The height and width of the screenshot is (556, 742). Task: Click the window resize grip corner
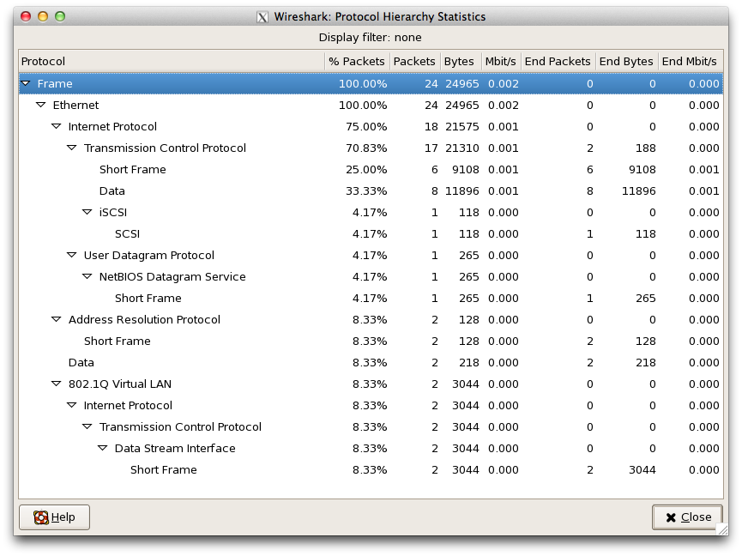pyautogui.click(x=722, y=529)
